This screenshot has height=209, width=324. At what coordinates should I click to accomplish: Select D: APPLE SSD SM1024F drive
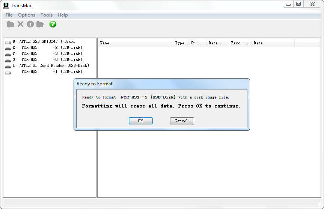coord(44,42)
